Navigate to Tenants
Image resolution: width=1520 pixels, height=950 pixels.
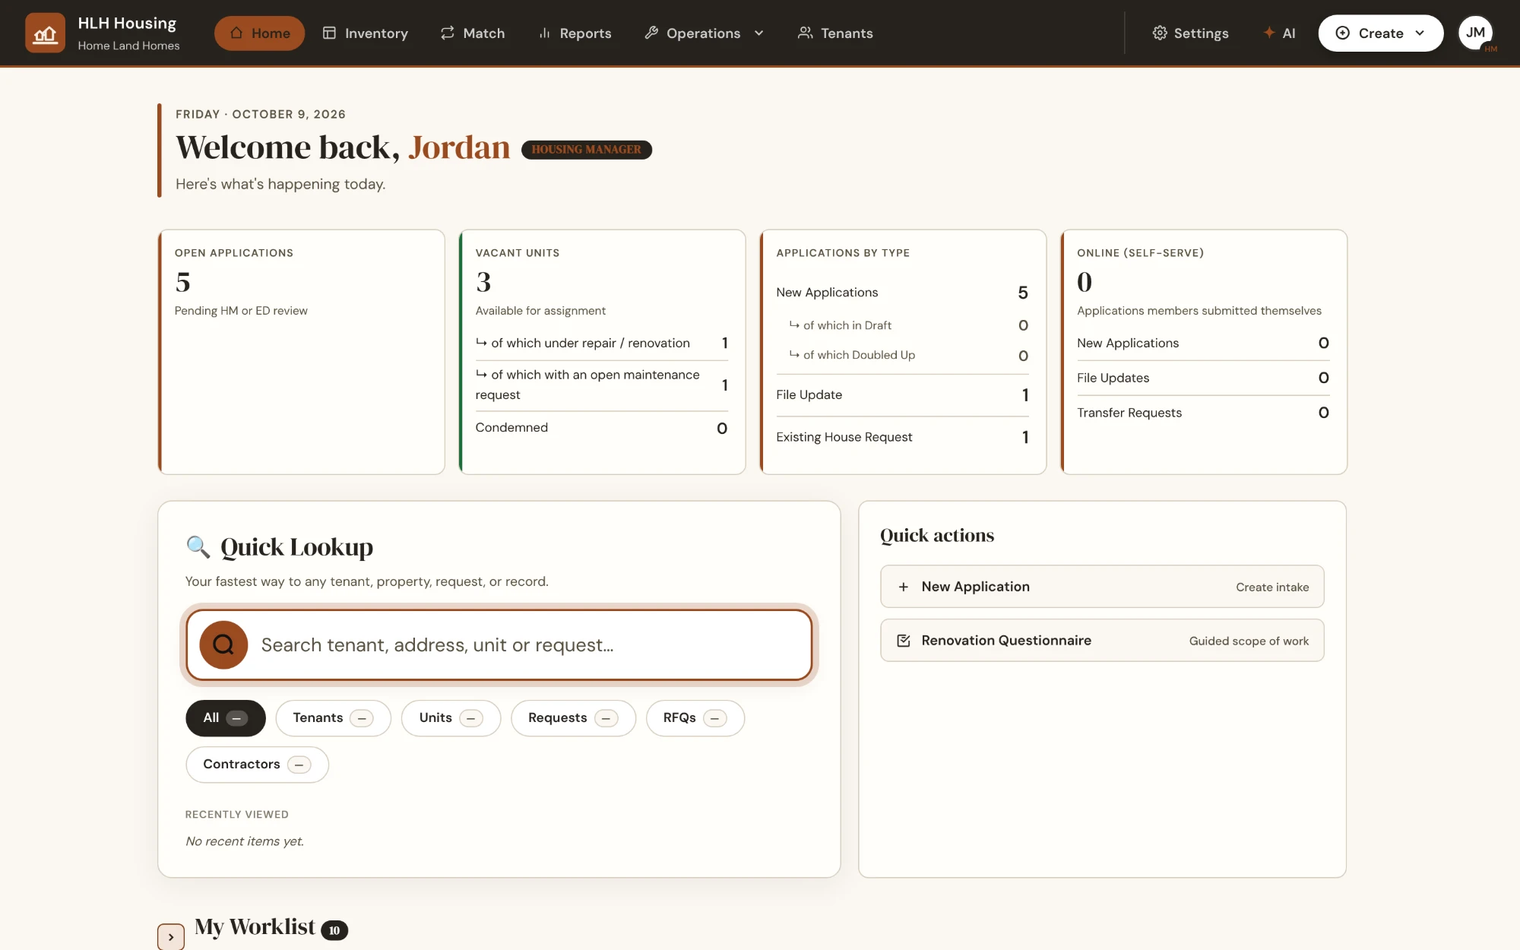[x=835, y=33]
